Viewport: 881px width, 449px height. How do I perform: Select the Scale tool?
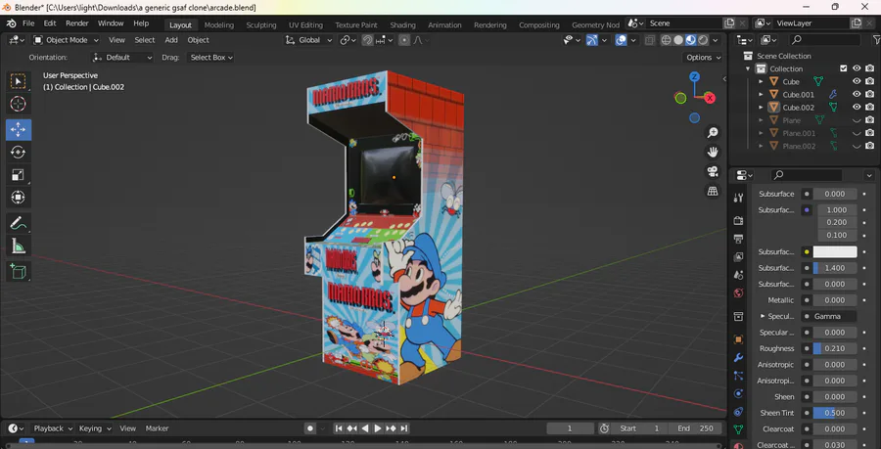click(x=18, y=174)
